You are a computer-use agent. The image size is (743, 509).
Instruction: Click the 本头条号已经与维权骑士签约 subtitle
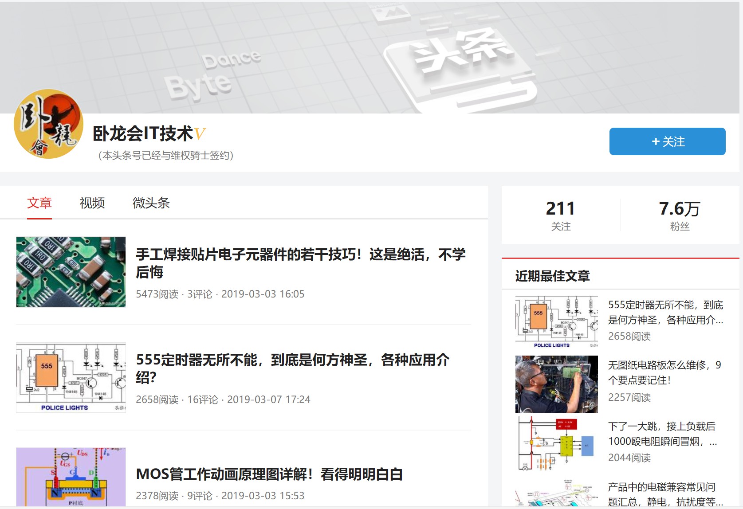coord(166,156)
